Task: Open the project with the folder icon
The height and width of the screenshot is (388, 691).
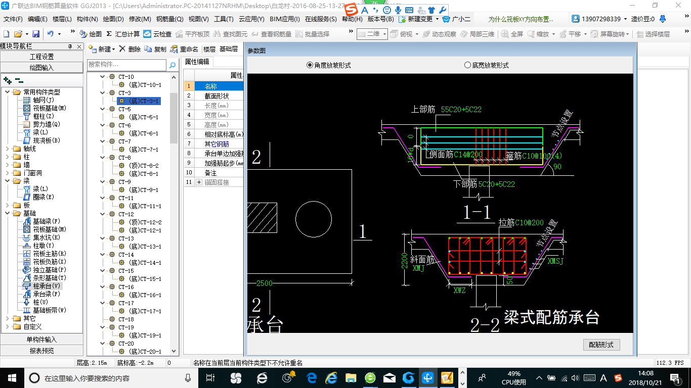Action: click(x=18, y=34)
